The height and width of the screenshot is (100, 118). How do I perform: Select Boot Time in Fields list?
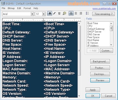[93, 23]
